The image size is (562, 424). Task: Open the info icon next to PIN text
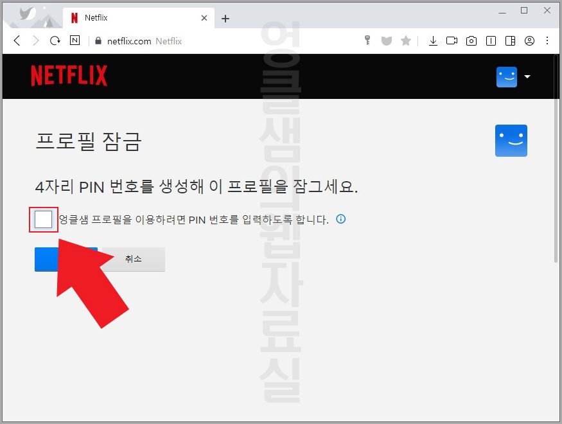pyautogui.click(x=341, y=218)
